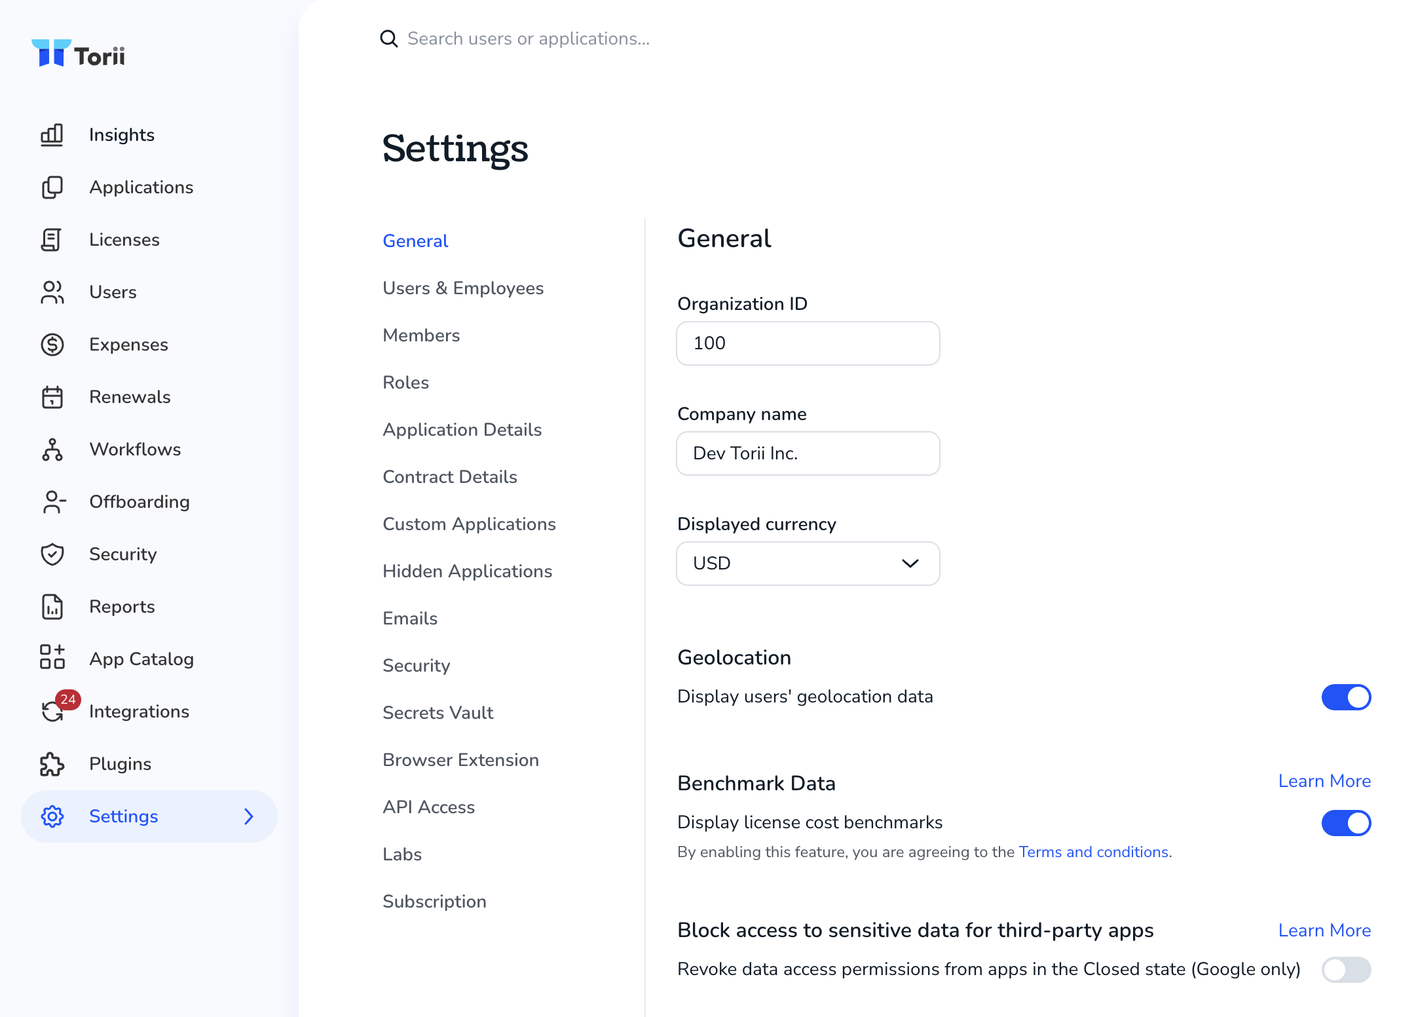Click the Licenses document icon
The image size is (1416, 1017).
pyautogui.click(x=52, y=240)
